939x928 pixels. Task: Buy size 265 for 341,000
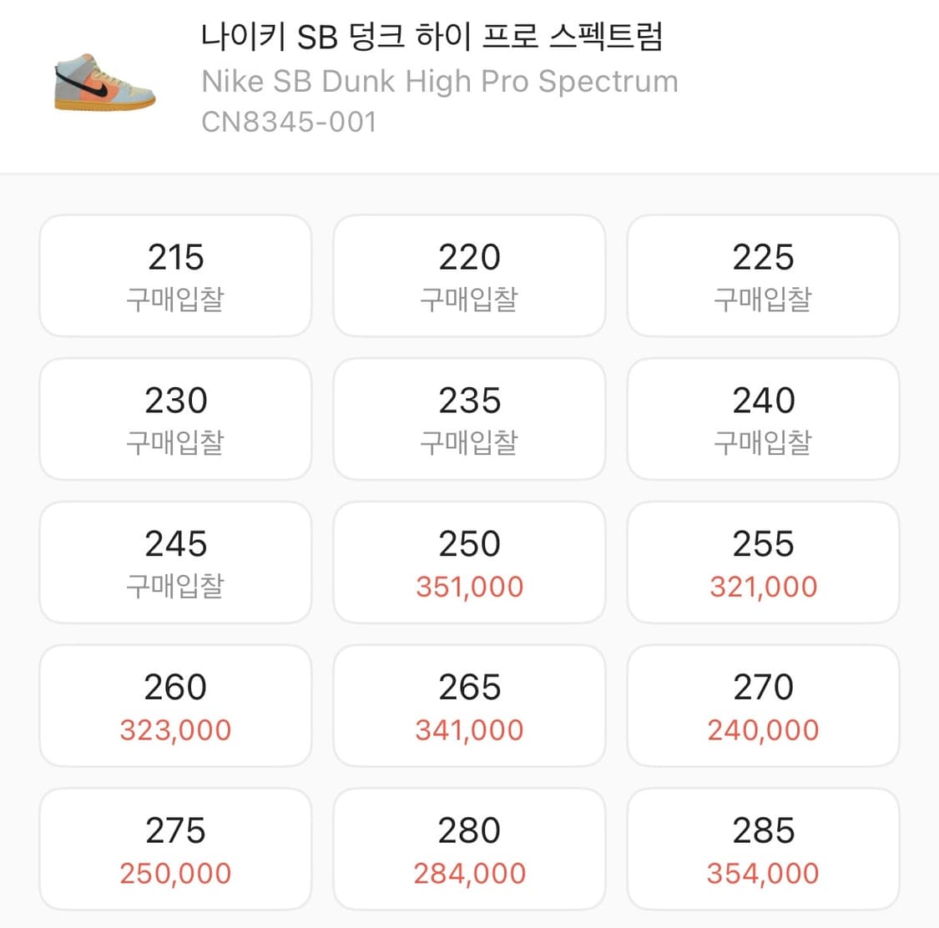[468, 705]
